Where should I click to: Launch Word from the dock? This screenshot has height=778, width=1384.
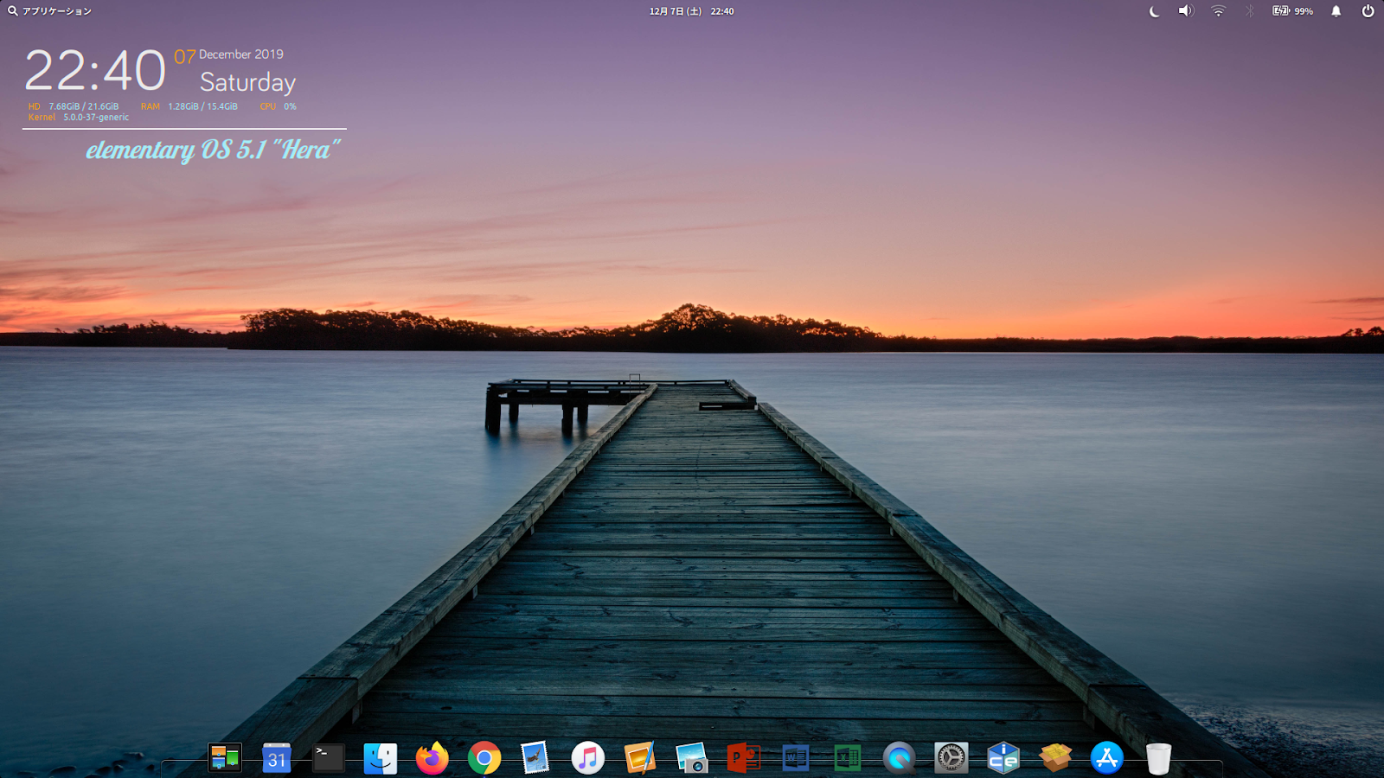(x=796, y=758)
